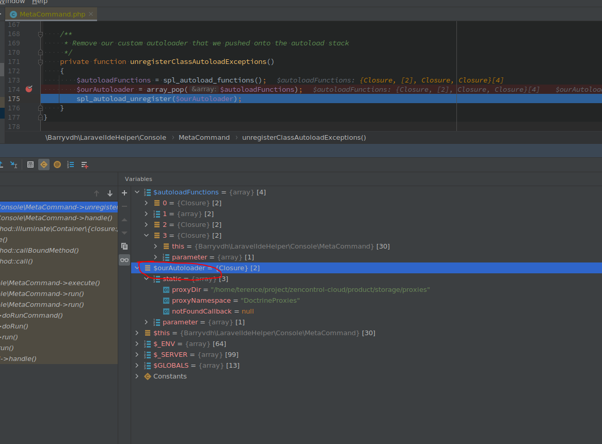This screenshot has height=444, width=602.
Task: Click the Console namespace breadcrumb
Action: [x=106, y=138]
